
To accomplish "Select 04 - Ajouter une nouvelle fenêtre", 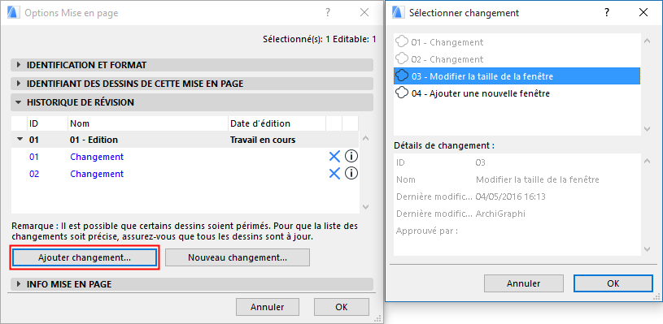I will tap(517, 93).
